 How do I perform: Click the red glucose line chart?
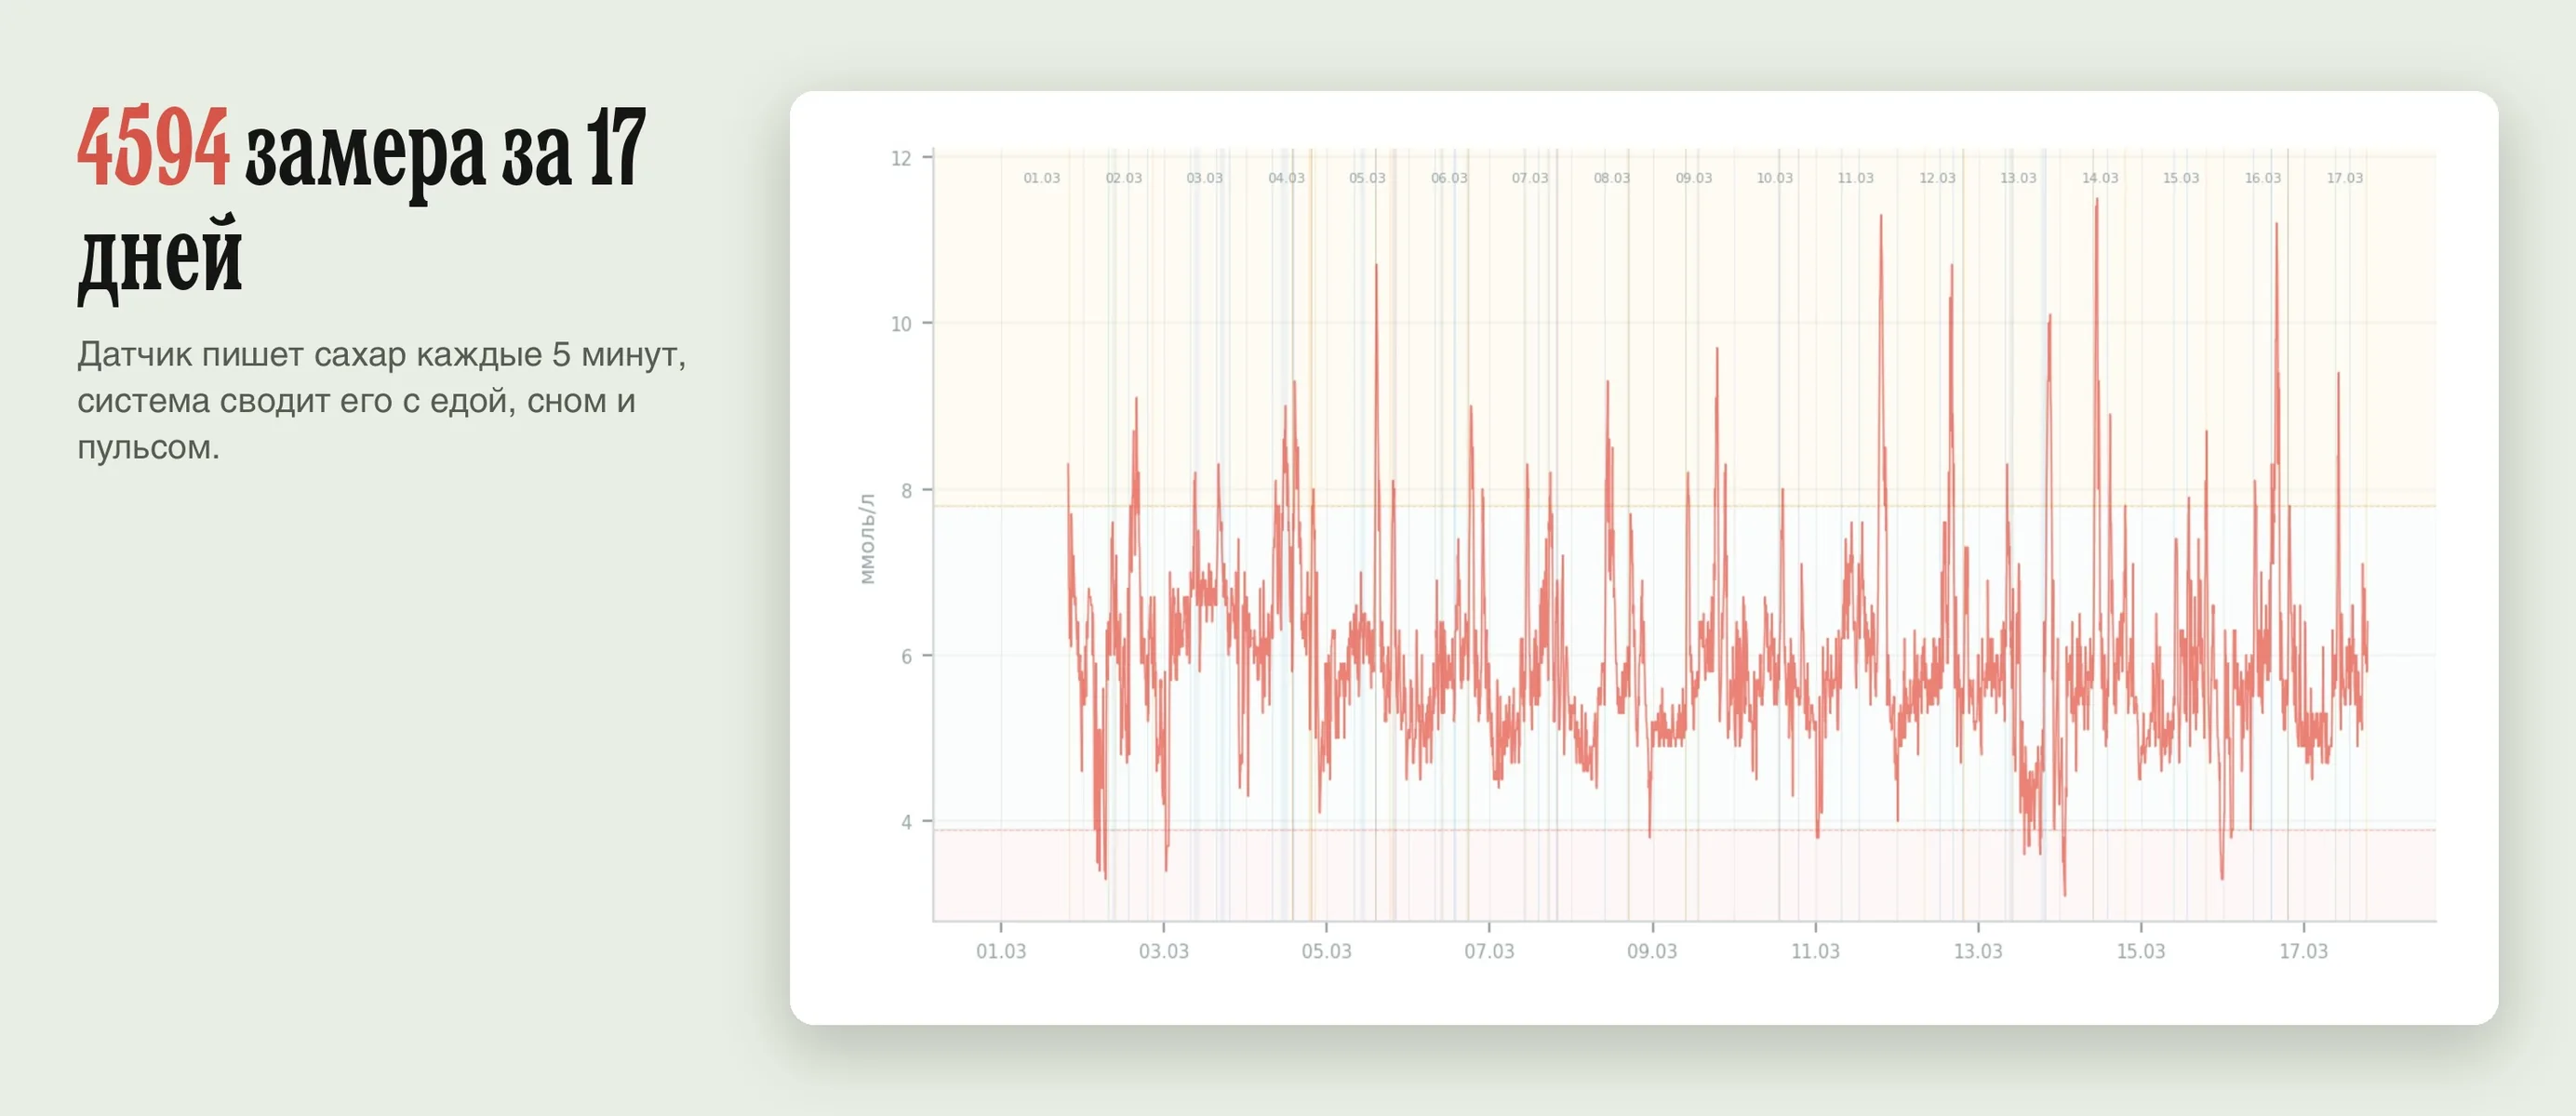1717,547
